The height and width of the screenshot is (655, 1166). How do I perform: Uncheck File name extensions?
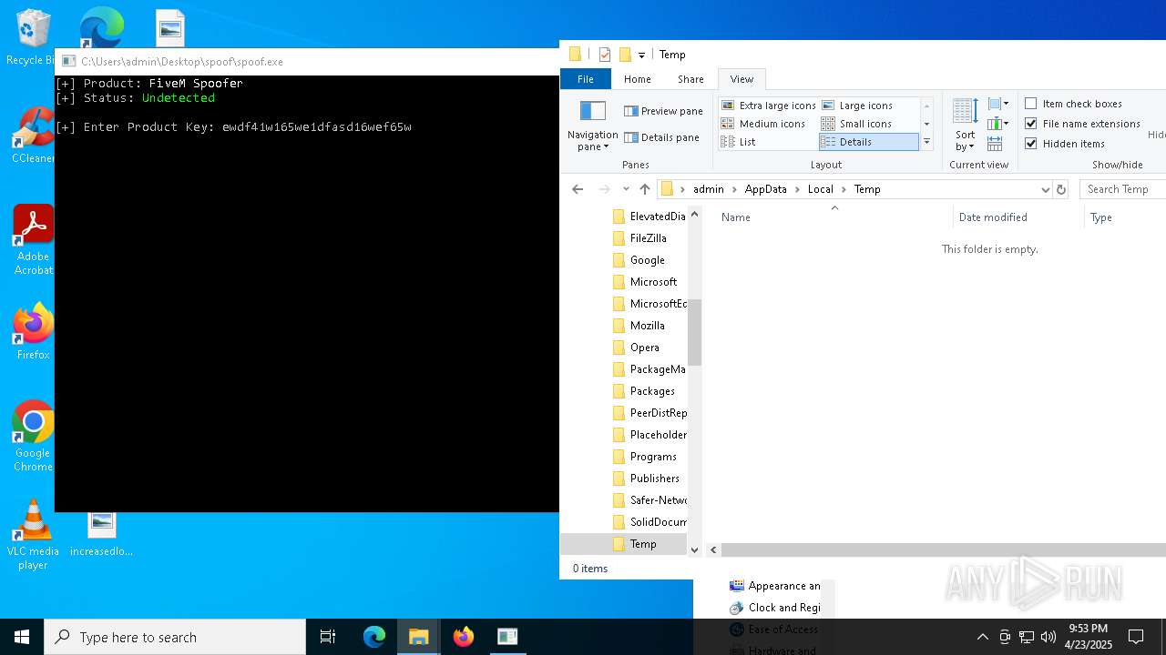tap(1082, 124)
